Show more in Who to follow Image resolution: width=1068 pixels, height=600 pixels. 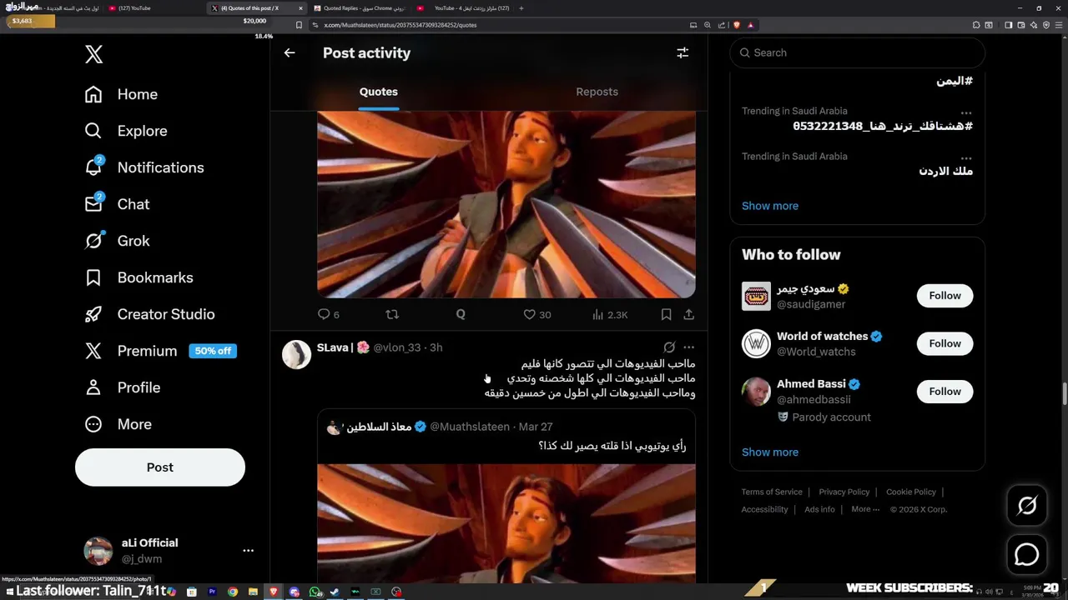(x=770, y=452)
